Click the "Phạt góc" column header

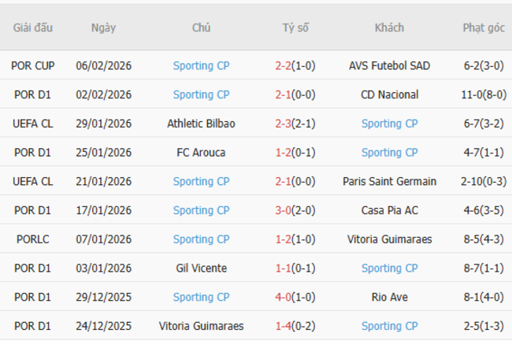(x=484, y=28)
